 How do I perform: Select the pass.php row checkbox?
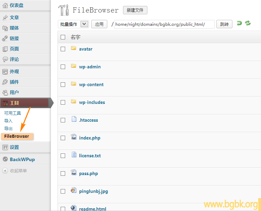pos(63,174)
